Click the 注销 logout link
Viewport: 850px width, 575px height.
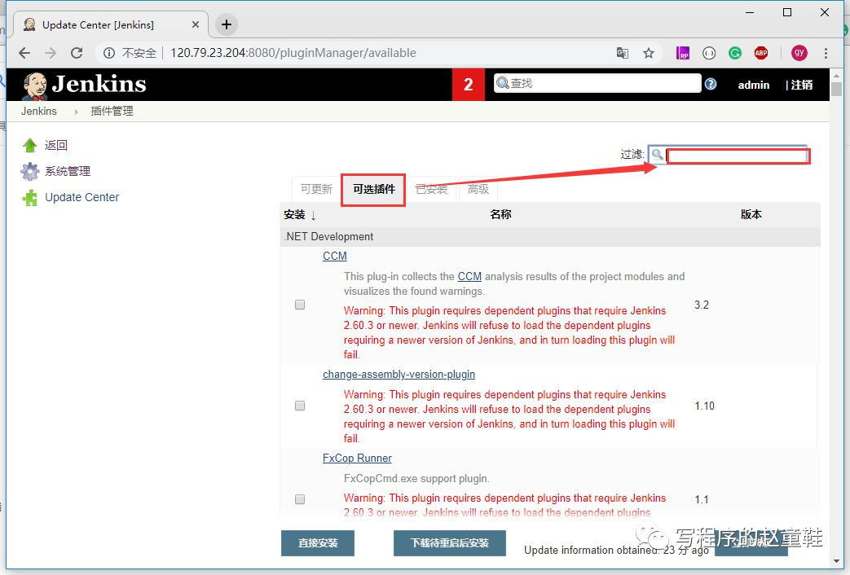coord(802,85)
